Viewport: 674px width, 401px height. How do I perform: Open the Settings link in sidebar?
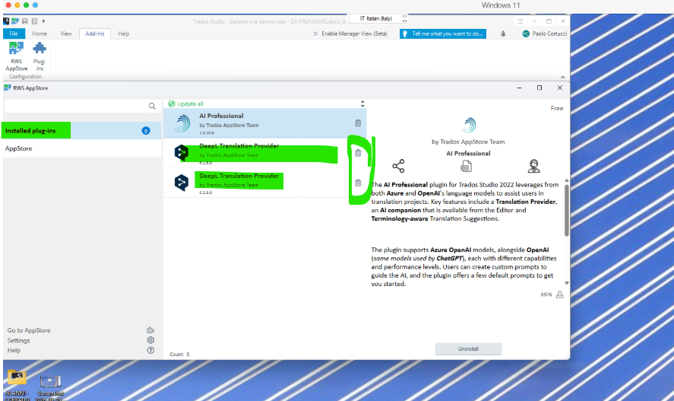tap(18, 340)
